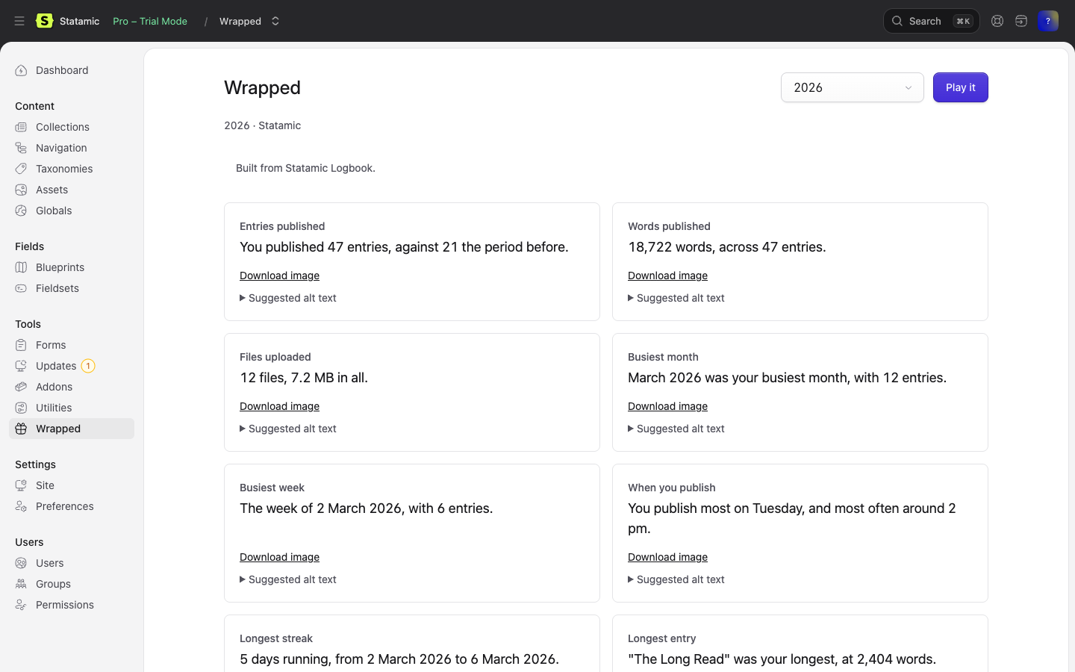Click the Permissions sidebar icon

pyautogui.click(x=21, y=605)
